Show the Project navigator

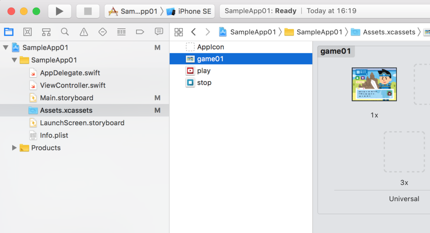coord(9,32)
